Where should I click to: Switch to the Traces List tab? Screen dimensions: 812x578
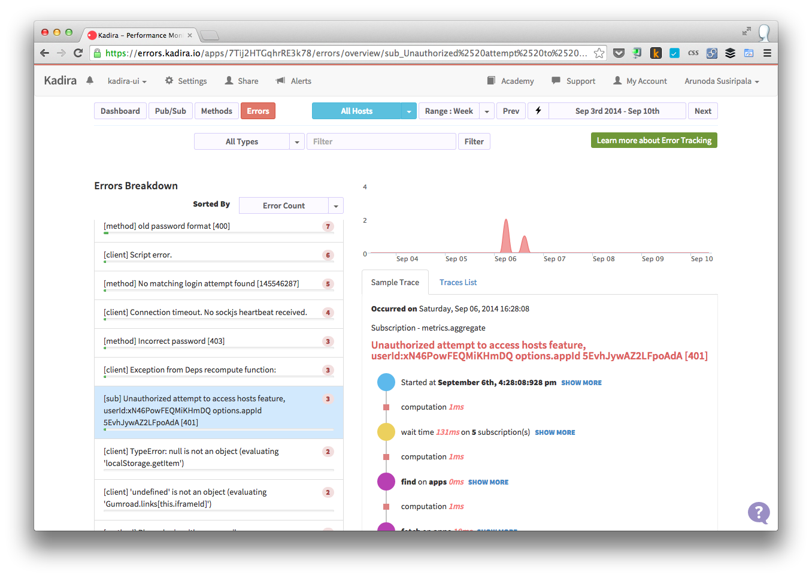[x=458, y=282]
